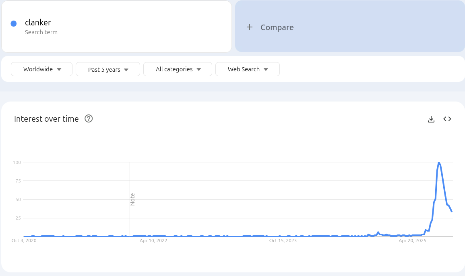
Task: Download the interest over time data
Action: (431, 119)
